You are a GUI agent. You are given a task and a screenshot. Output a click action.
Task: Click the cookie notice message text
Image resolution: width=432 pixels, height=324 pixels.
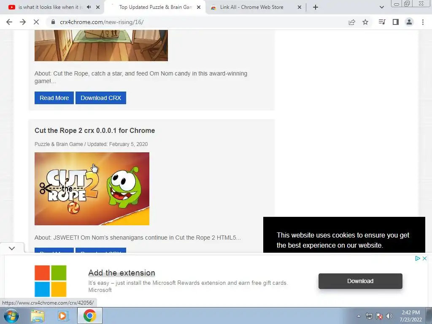point(343,240)
